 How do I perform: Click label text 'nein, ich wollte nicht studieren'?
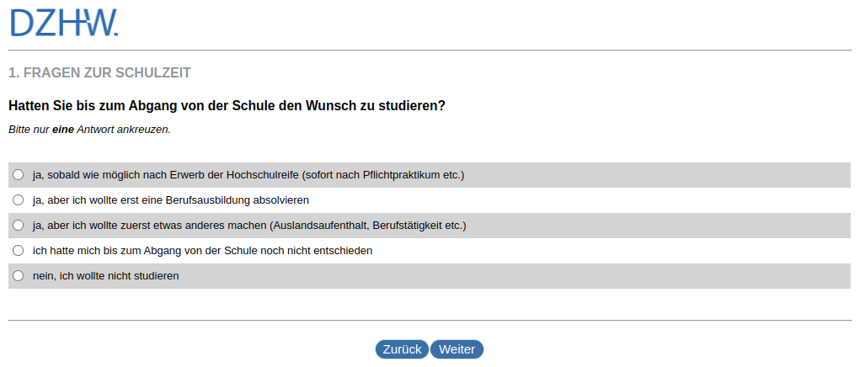(105, 276)
